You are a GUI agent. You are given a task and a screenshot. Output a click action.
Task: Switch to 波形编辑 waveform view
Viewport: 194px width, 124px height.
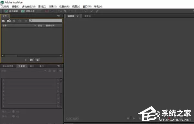[11, 11]
